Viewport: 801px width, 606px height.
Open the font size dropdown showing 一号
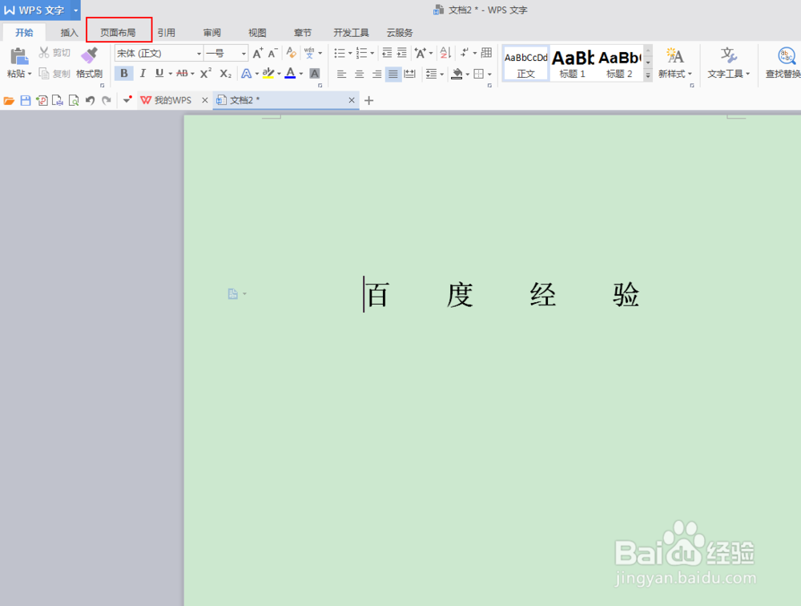click(x=243, y=53)
